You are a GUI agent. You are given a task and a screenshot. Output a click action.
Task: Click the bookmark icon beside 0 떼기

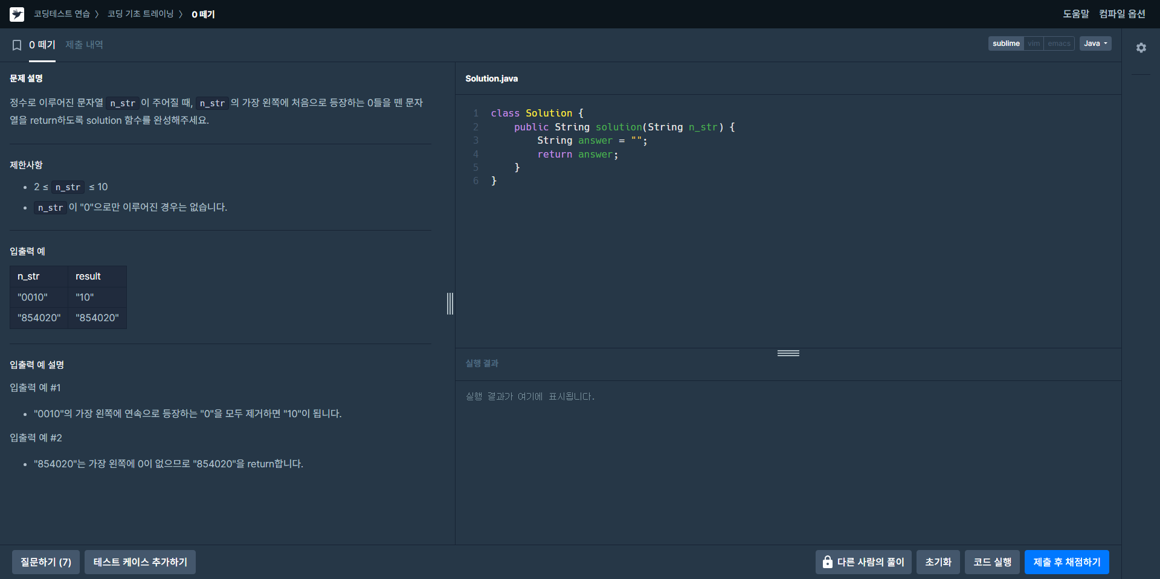point(17,45)
